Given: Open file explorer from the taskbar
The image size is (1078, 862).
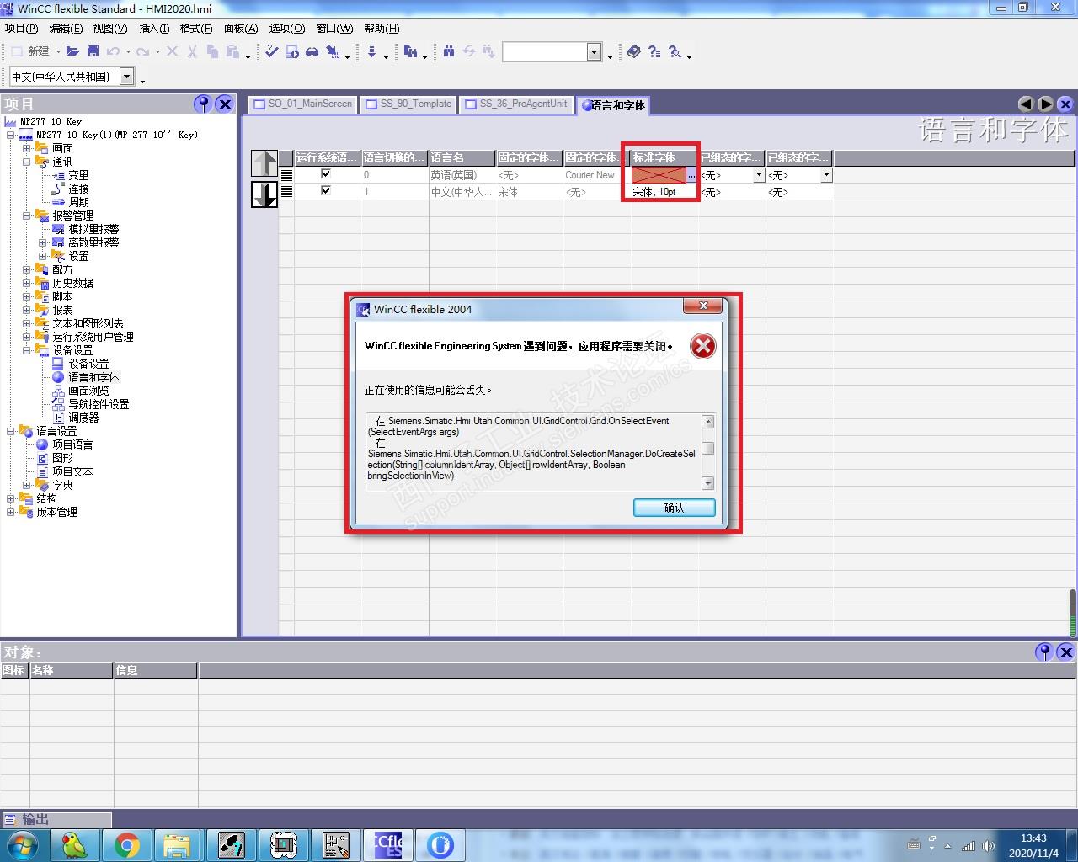Looking at the screenshot, I should tap(179, 844).
